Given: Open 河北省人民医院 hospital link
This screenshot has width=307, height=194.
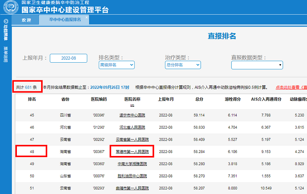Looking at the screenshot, I should coord(132,127).
